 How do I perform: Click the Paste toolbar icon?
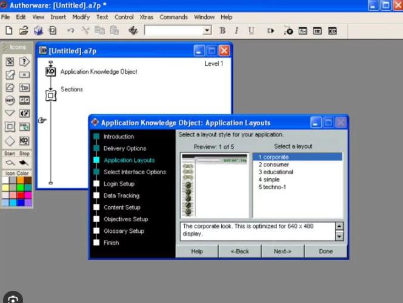point(114,30)
